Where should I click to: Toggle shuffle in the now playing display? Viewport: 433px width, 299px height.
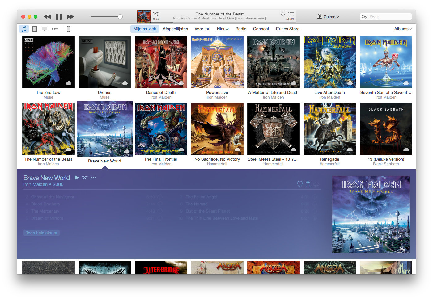(156, 14)
